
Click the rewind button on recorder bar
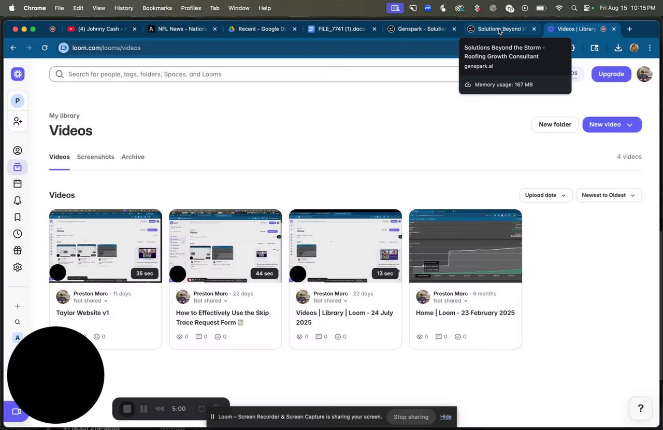pyautogui.click(x=160, y=409)
